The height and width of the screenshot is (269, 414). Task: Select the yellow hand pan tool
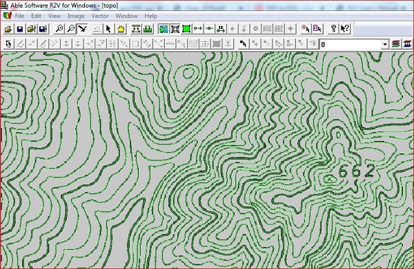tap(121, 29)
